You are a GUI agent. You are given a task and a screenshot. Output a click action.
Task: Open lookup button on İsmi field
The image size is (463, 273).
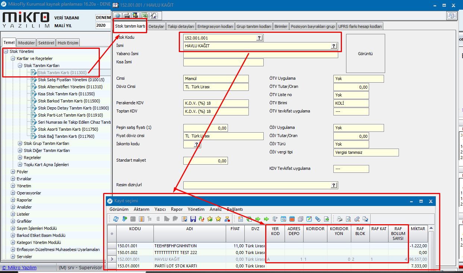pyautogui.click(x=334, y=46)
